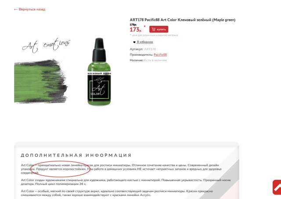Click the article number ART178 value
Screen dimensions: 281x199
tap(150, 49)
